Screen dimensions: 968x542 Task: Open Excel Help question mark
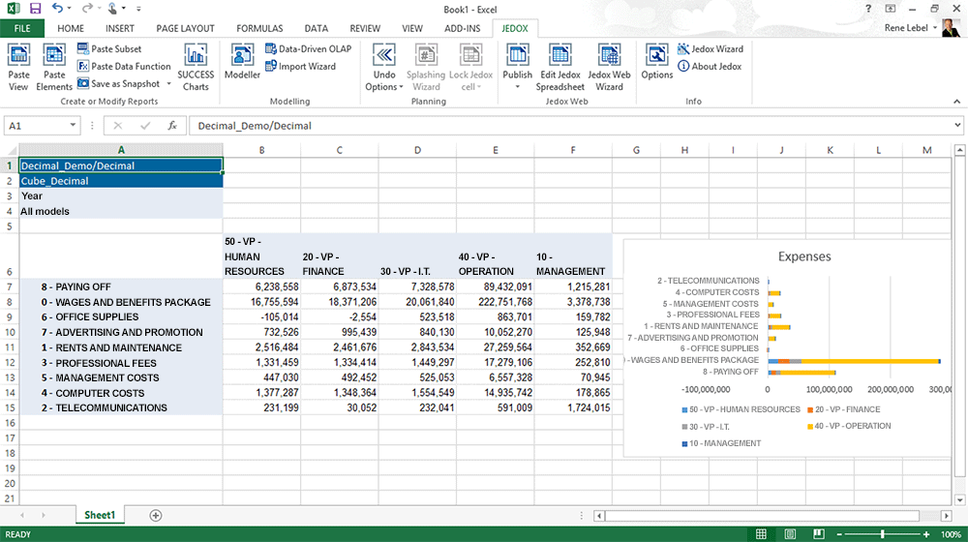coord(868,9)
